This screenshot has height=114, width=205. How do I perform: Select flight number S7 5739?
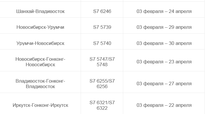102,27
